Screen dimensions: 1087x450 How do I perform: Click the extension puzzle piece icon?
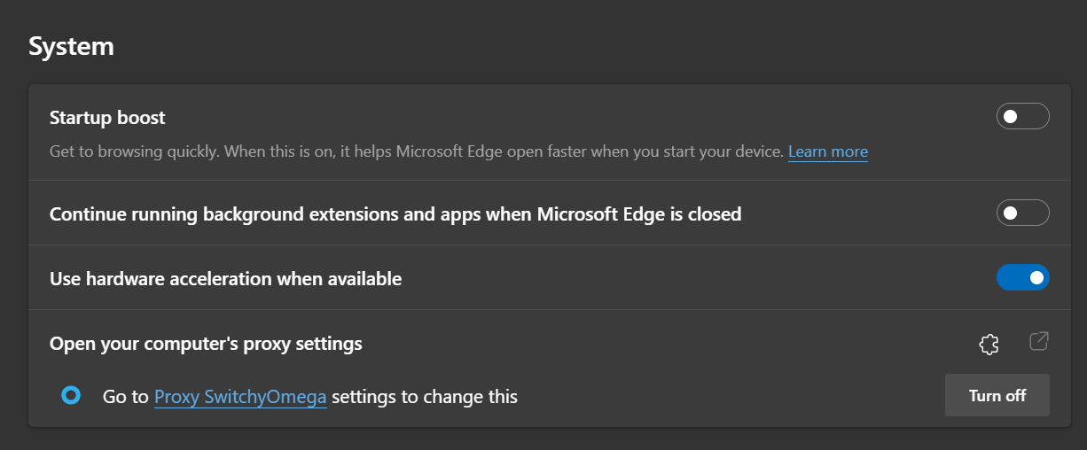pos(989,345)
